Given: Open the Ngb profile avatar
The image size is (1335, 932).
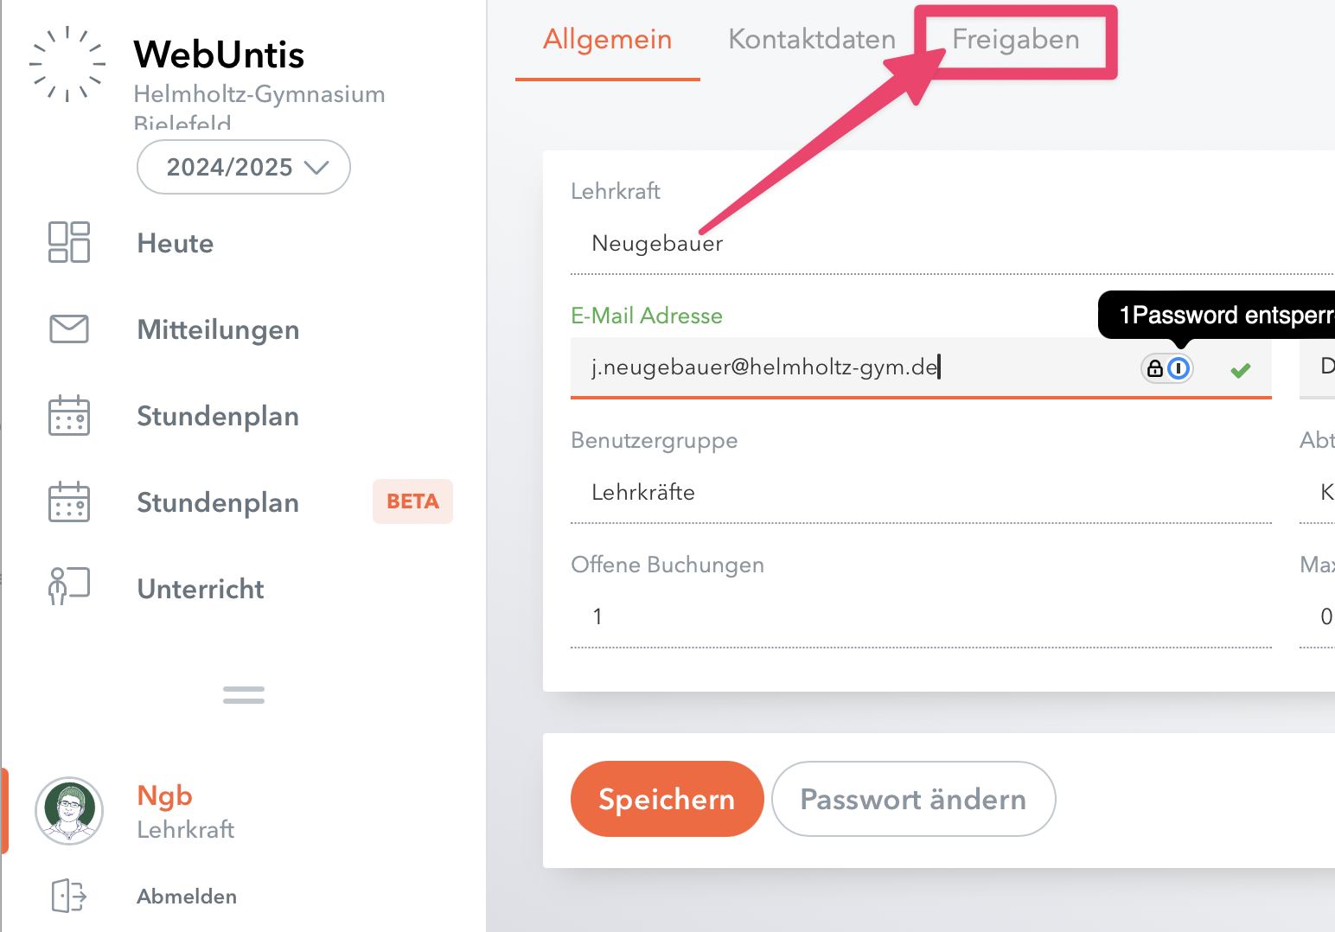Looking at the screenshot, I should tap(68, 811).
